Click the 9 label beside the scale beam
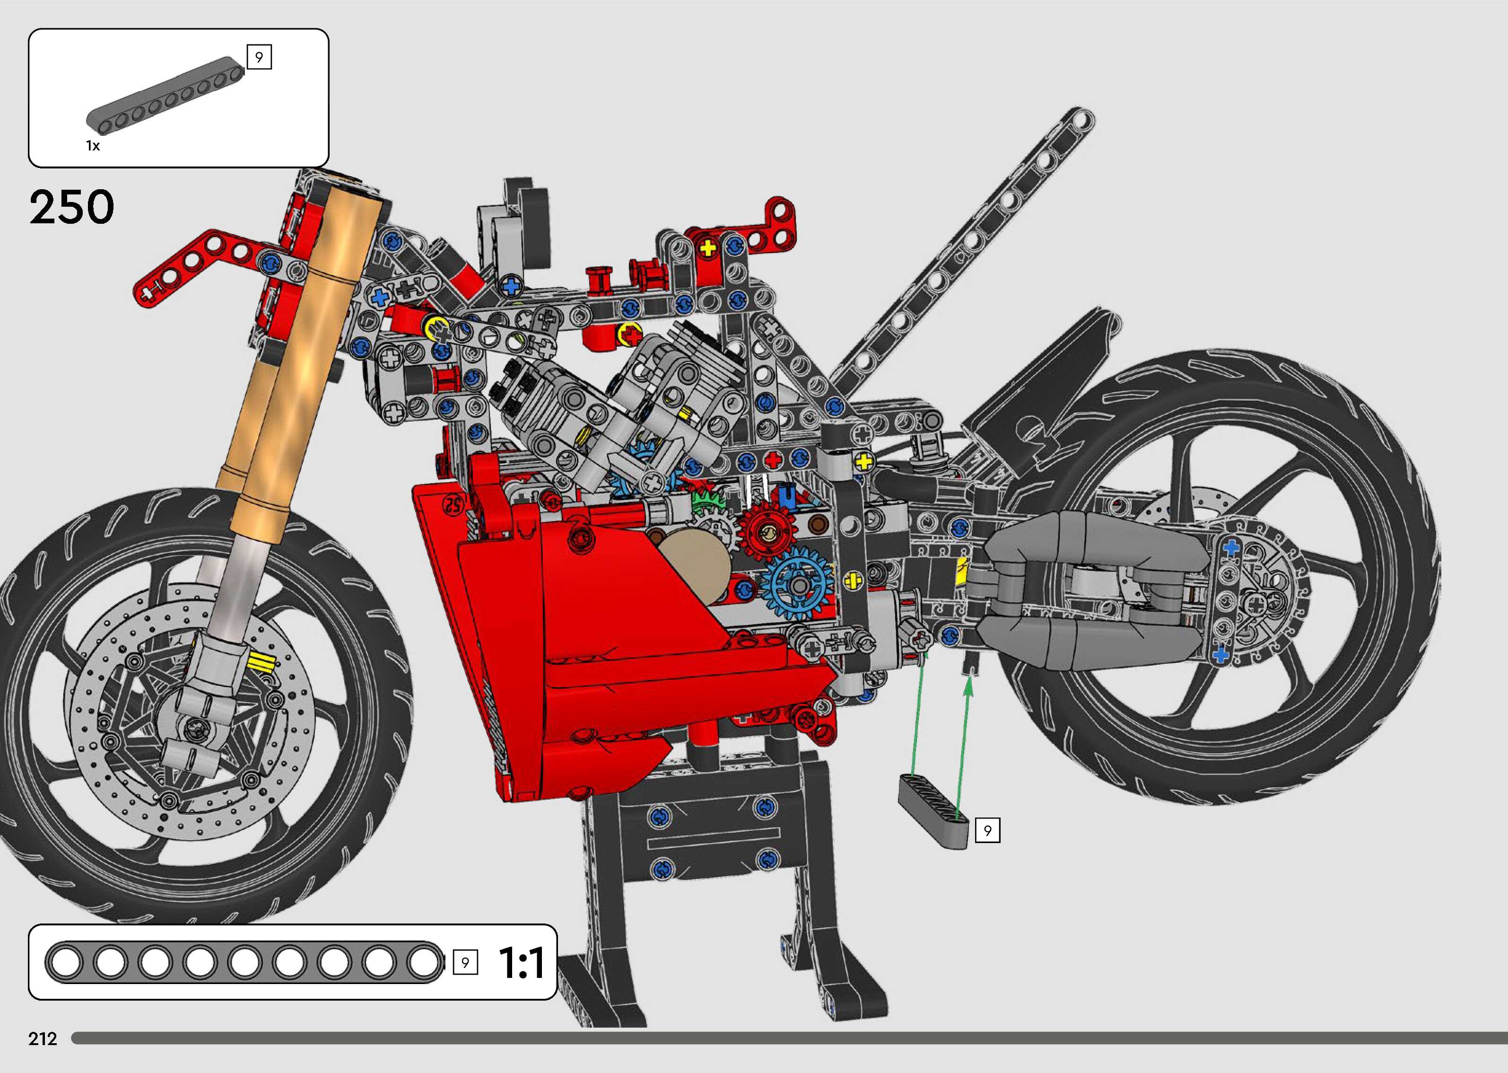The image size is (1508, 1073). pyautogui.click(x=465, y=963)
